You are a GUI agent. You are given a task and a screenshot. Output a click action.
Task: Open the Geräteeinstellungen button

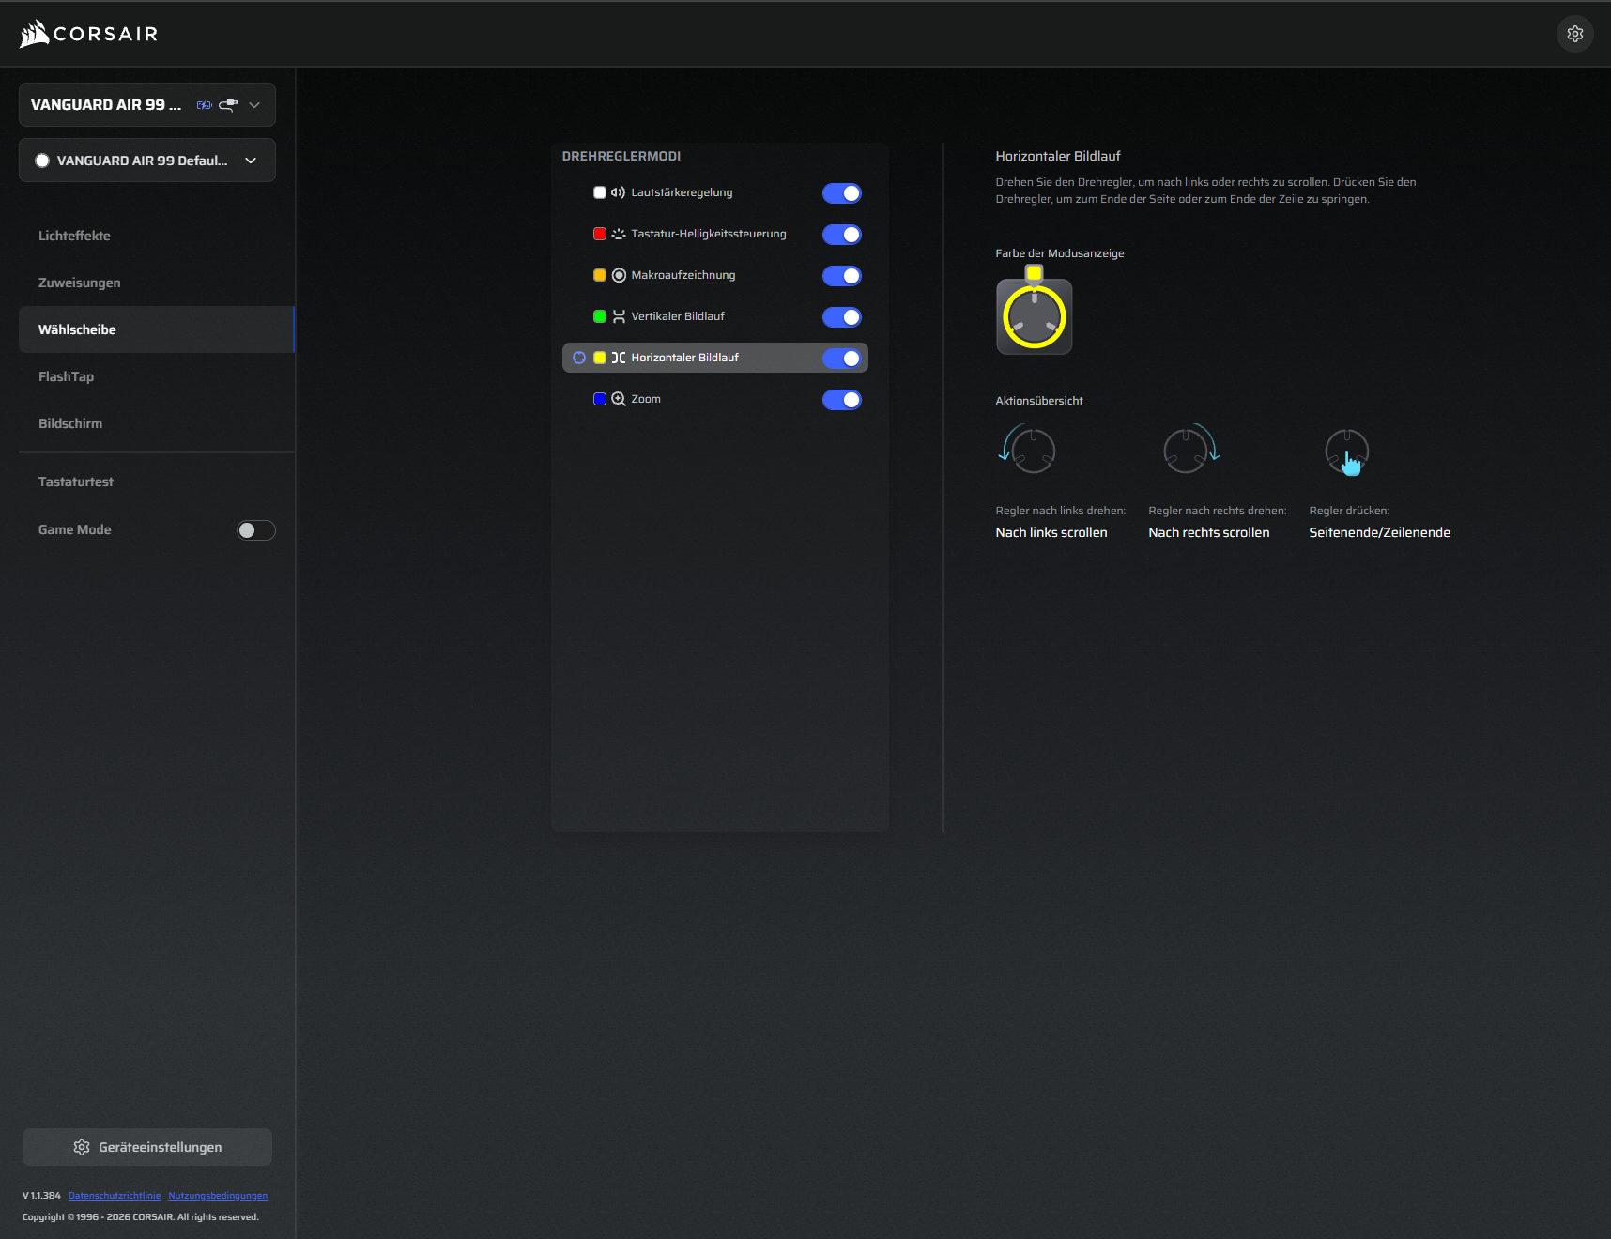tap(147, 1147)
